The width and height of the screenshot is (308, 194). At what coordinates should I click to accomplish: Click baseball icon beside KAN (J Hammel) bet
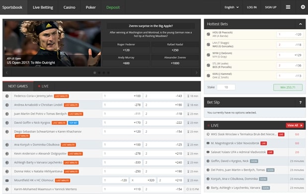[209, 76]
